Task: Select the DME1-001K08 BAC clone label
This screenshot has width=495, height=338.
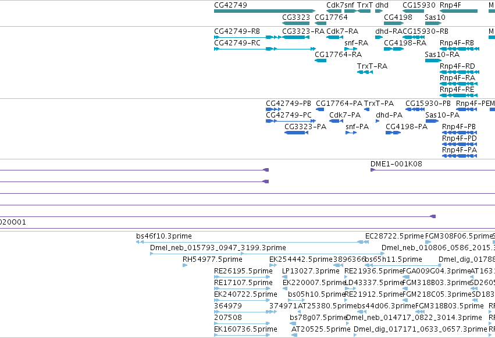Action: click(396, 164)
